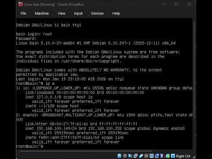Open the Input menu
212x159 pixels.
[x=78, y=13]
